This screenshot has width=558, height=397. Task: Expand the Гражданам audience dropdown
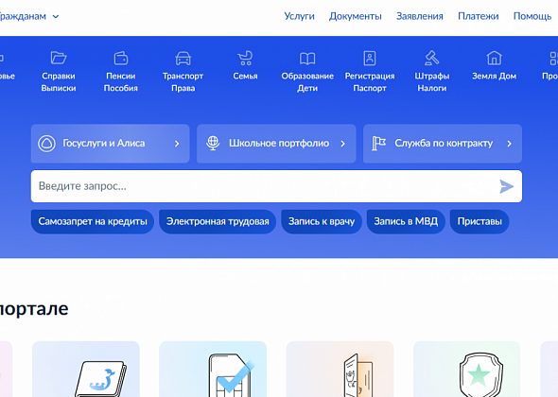pos(29,16)
